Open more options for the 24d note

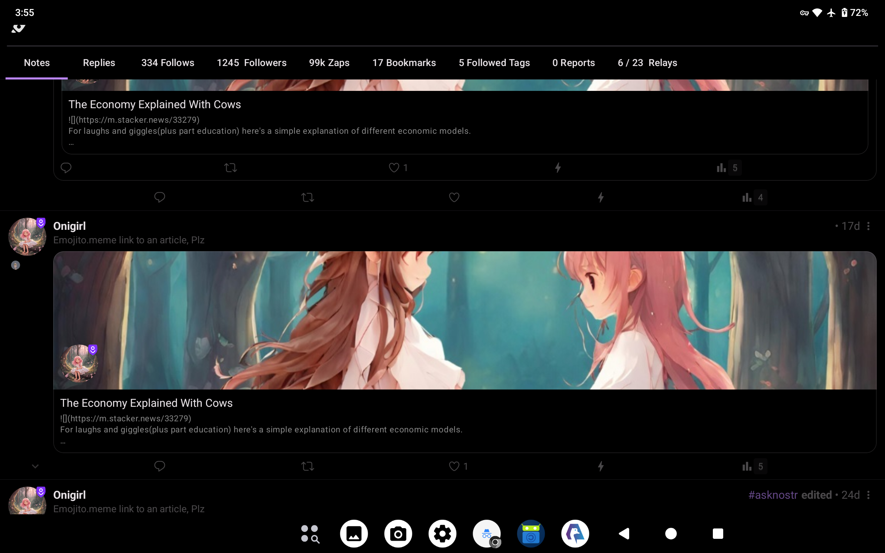coord(868,495)
